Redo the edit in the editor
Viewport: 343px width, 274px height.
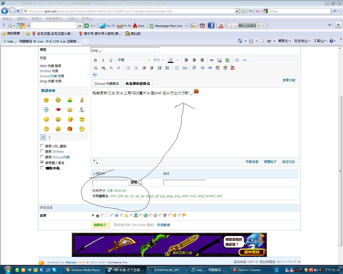coord(118,68)
